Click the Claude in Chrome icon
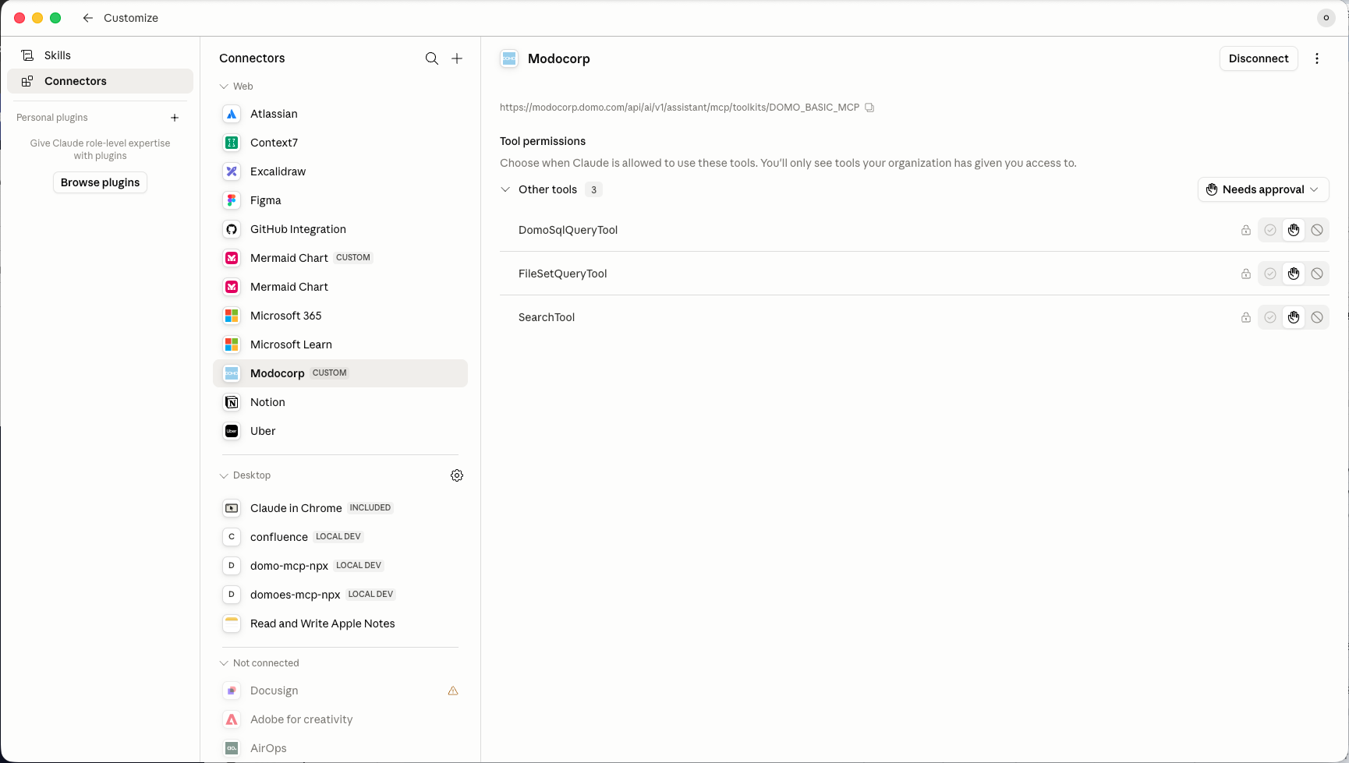The image size is (1349, 763). click(x=232, y=508)
